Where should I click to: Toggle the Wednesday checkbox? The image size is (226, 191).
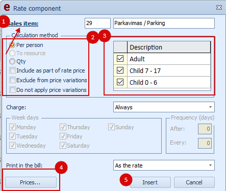coord(12,146)
